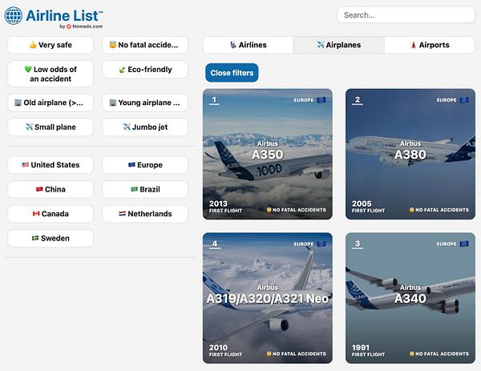
Task: Click No Fatal Accidents badge on Neo card
Action: click(296, 354)
